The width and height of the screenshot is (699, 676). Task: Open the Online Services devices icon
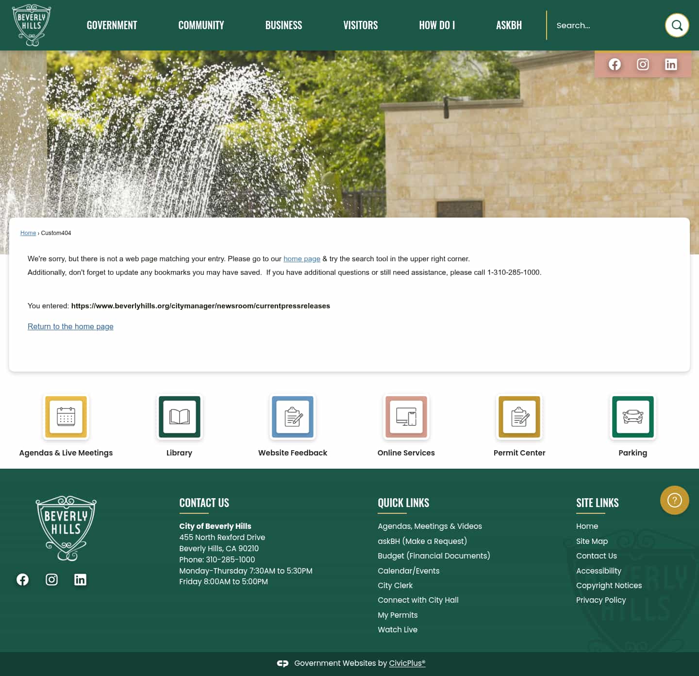tap(406, 417)
